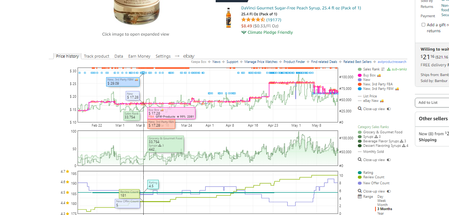Open the Earn Money tab
449x215 pixels.
139,56
